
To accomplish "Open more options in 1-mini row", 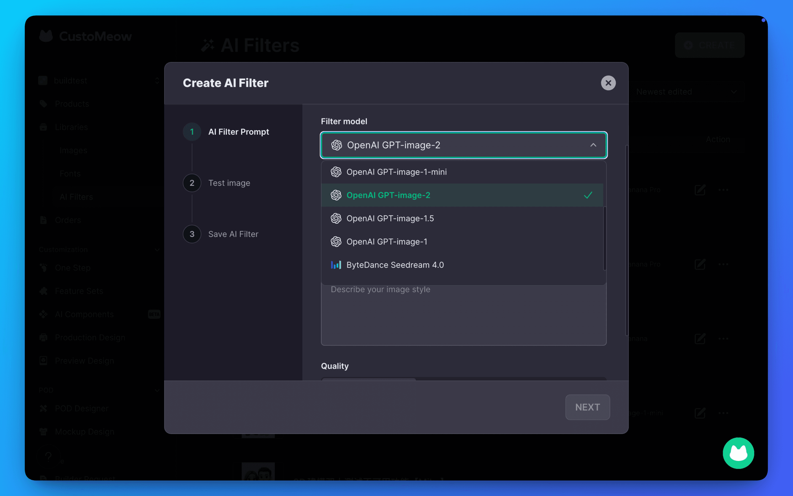I will 724,413.
